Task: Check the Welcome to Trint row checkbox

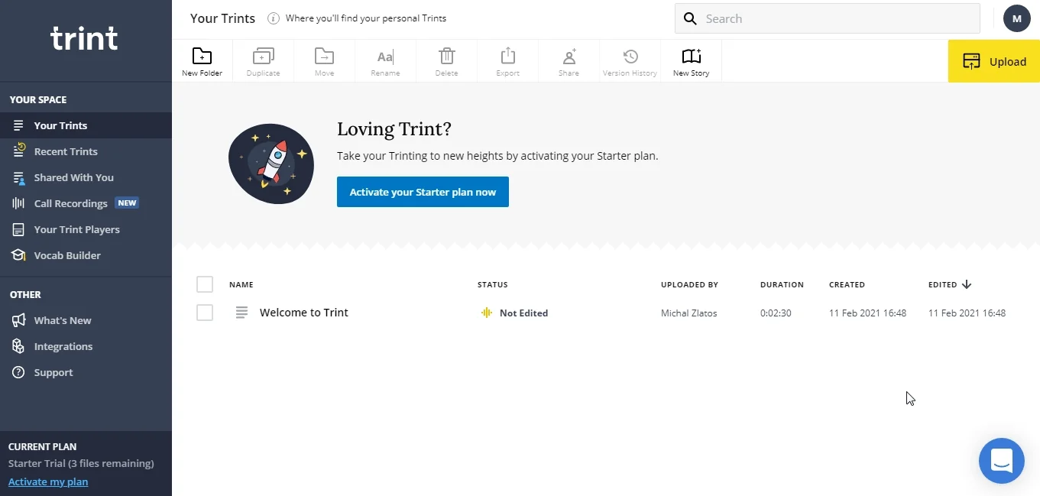Action: tap(205, 313)
